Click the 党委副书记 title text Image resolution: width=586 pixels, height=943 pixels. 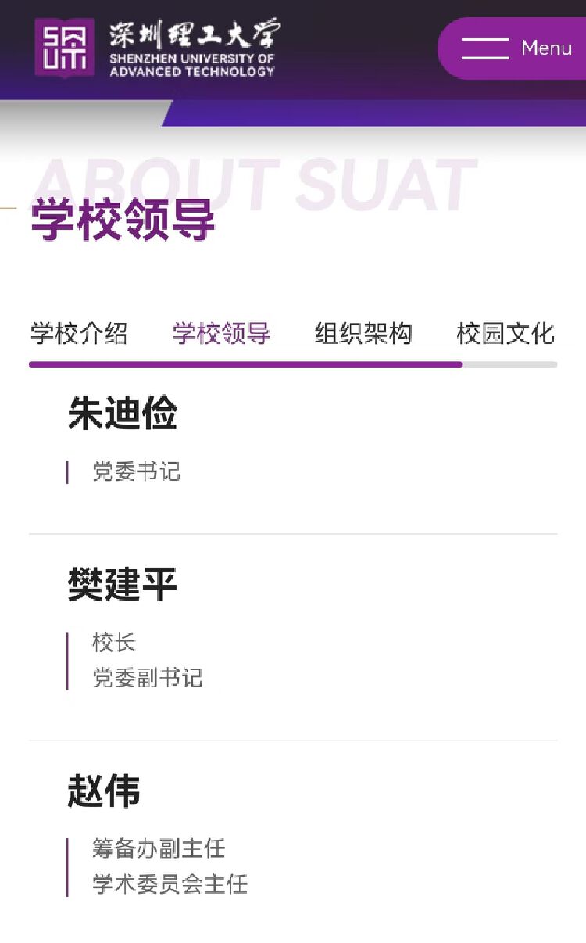click(148, 677)
